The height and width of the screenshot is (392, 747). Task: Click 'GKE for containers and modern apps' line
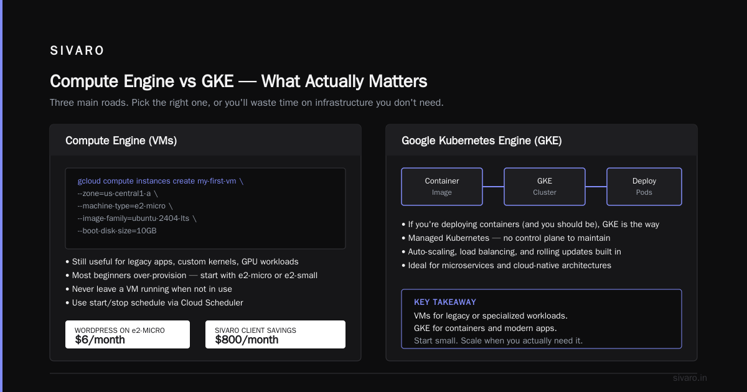[486, 329]
